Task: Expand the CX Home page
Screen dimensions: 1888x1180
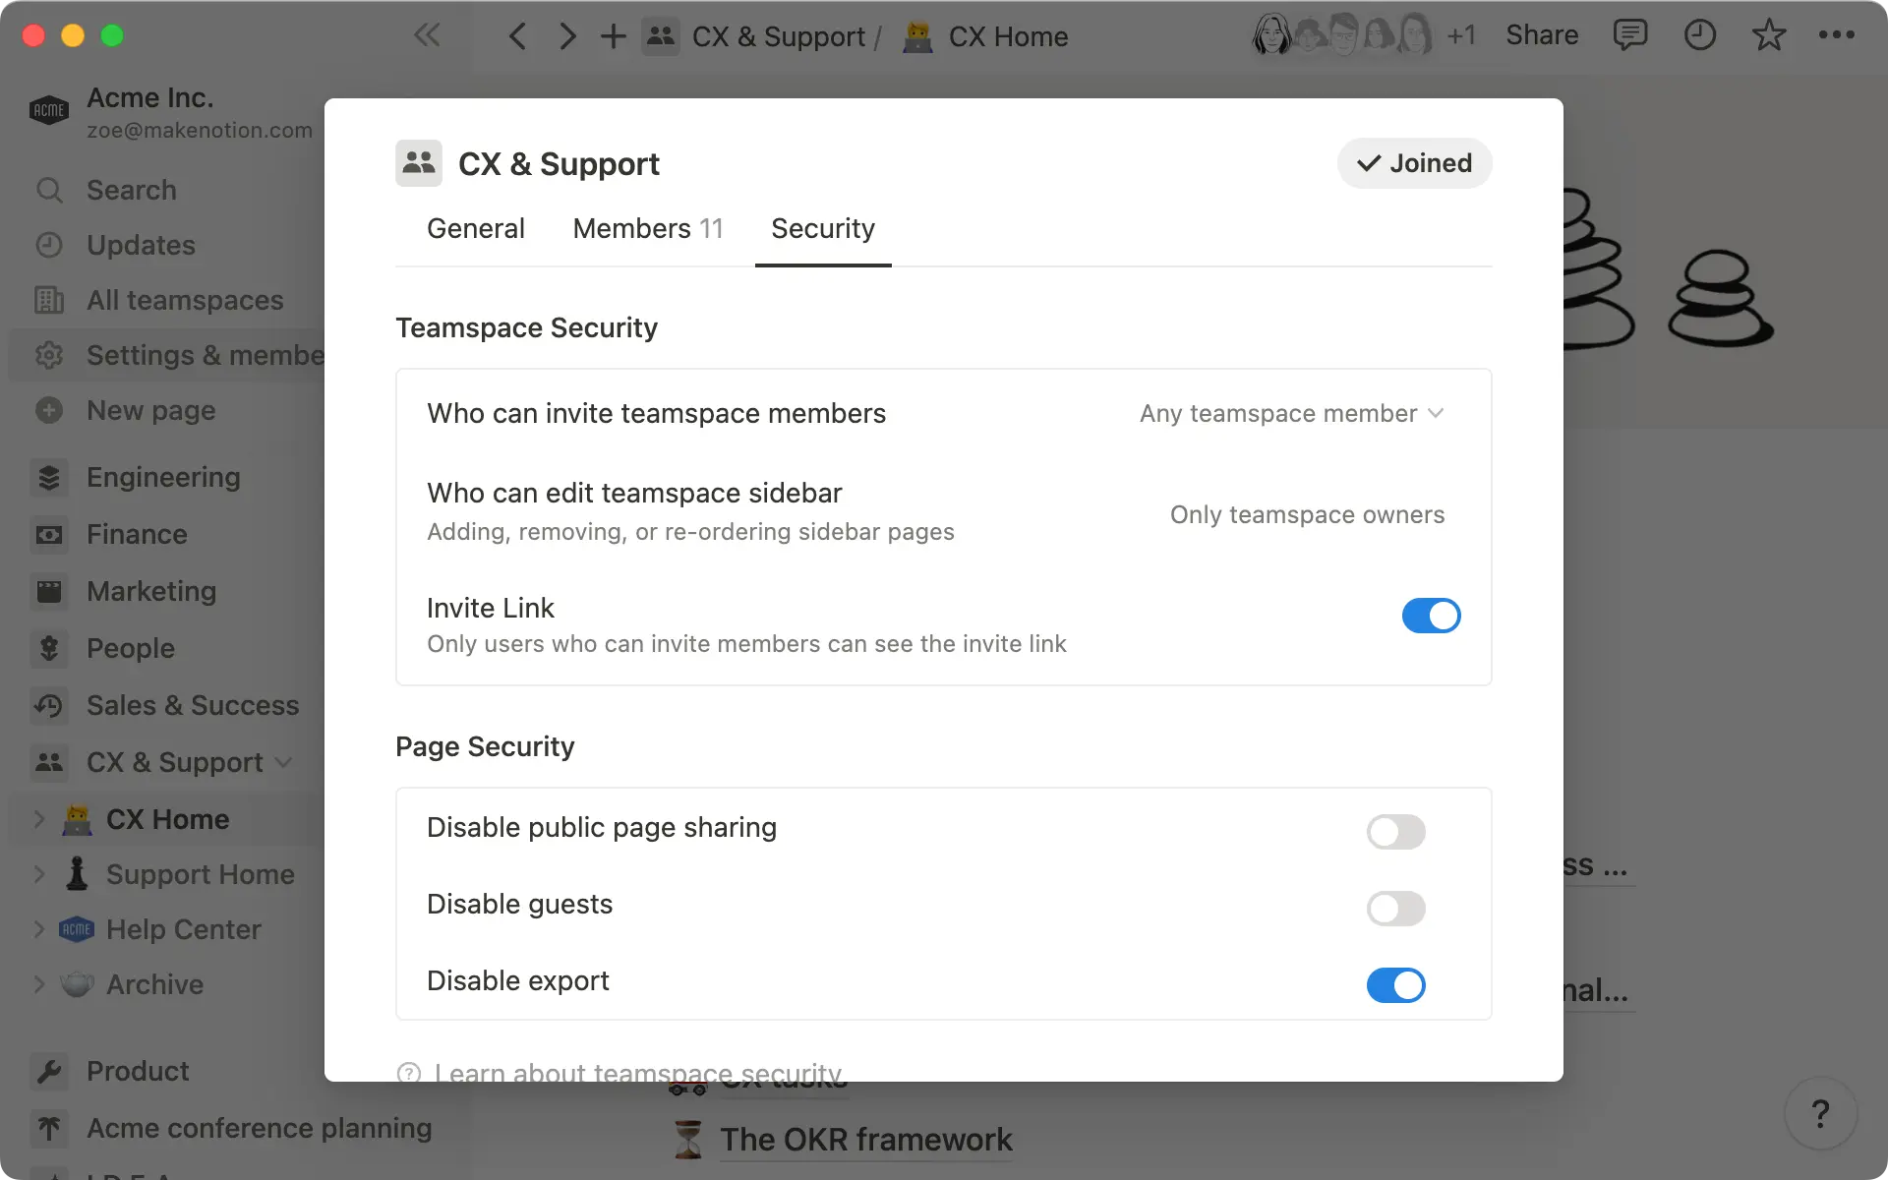Action: pos(39,818)
